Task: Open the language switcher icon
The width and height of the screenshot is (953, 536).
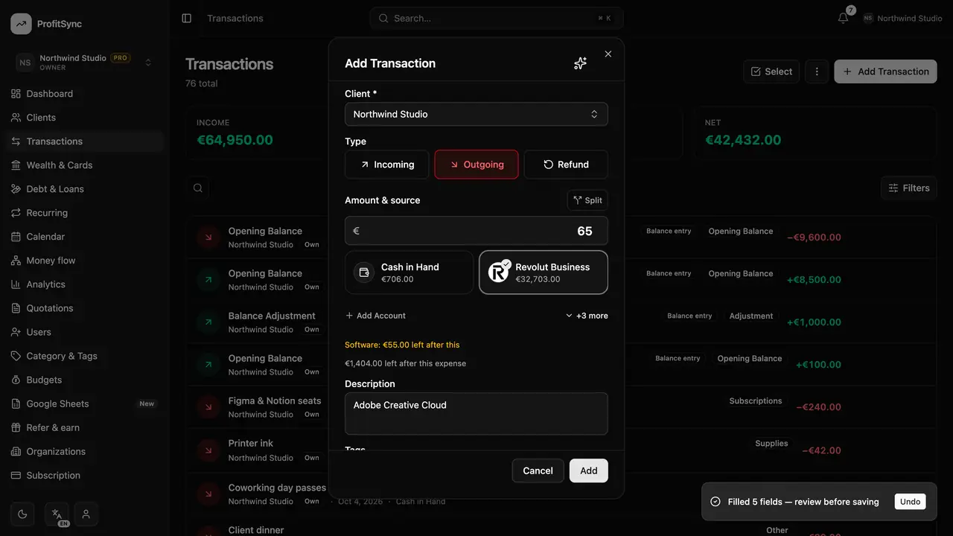Action: 57,514
